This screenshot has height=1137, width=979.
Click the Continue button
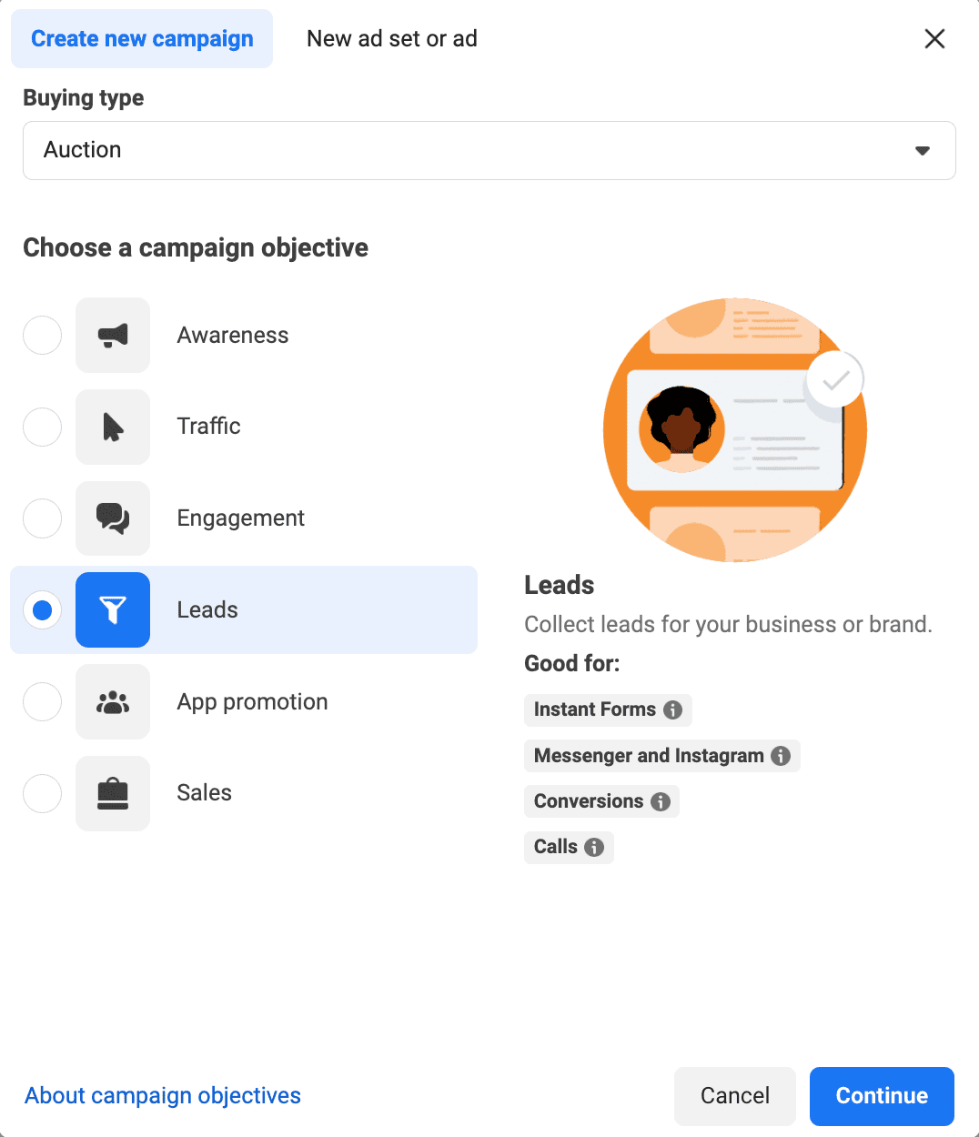(882, 1096)
